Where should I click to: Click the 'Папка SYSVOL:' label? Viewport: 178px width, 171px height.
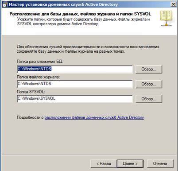pos(31,92)
